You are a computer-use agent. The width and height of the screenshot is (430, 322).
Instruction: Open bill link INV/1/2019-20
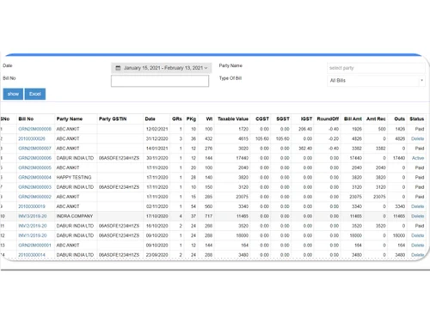click(33, 235)
